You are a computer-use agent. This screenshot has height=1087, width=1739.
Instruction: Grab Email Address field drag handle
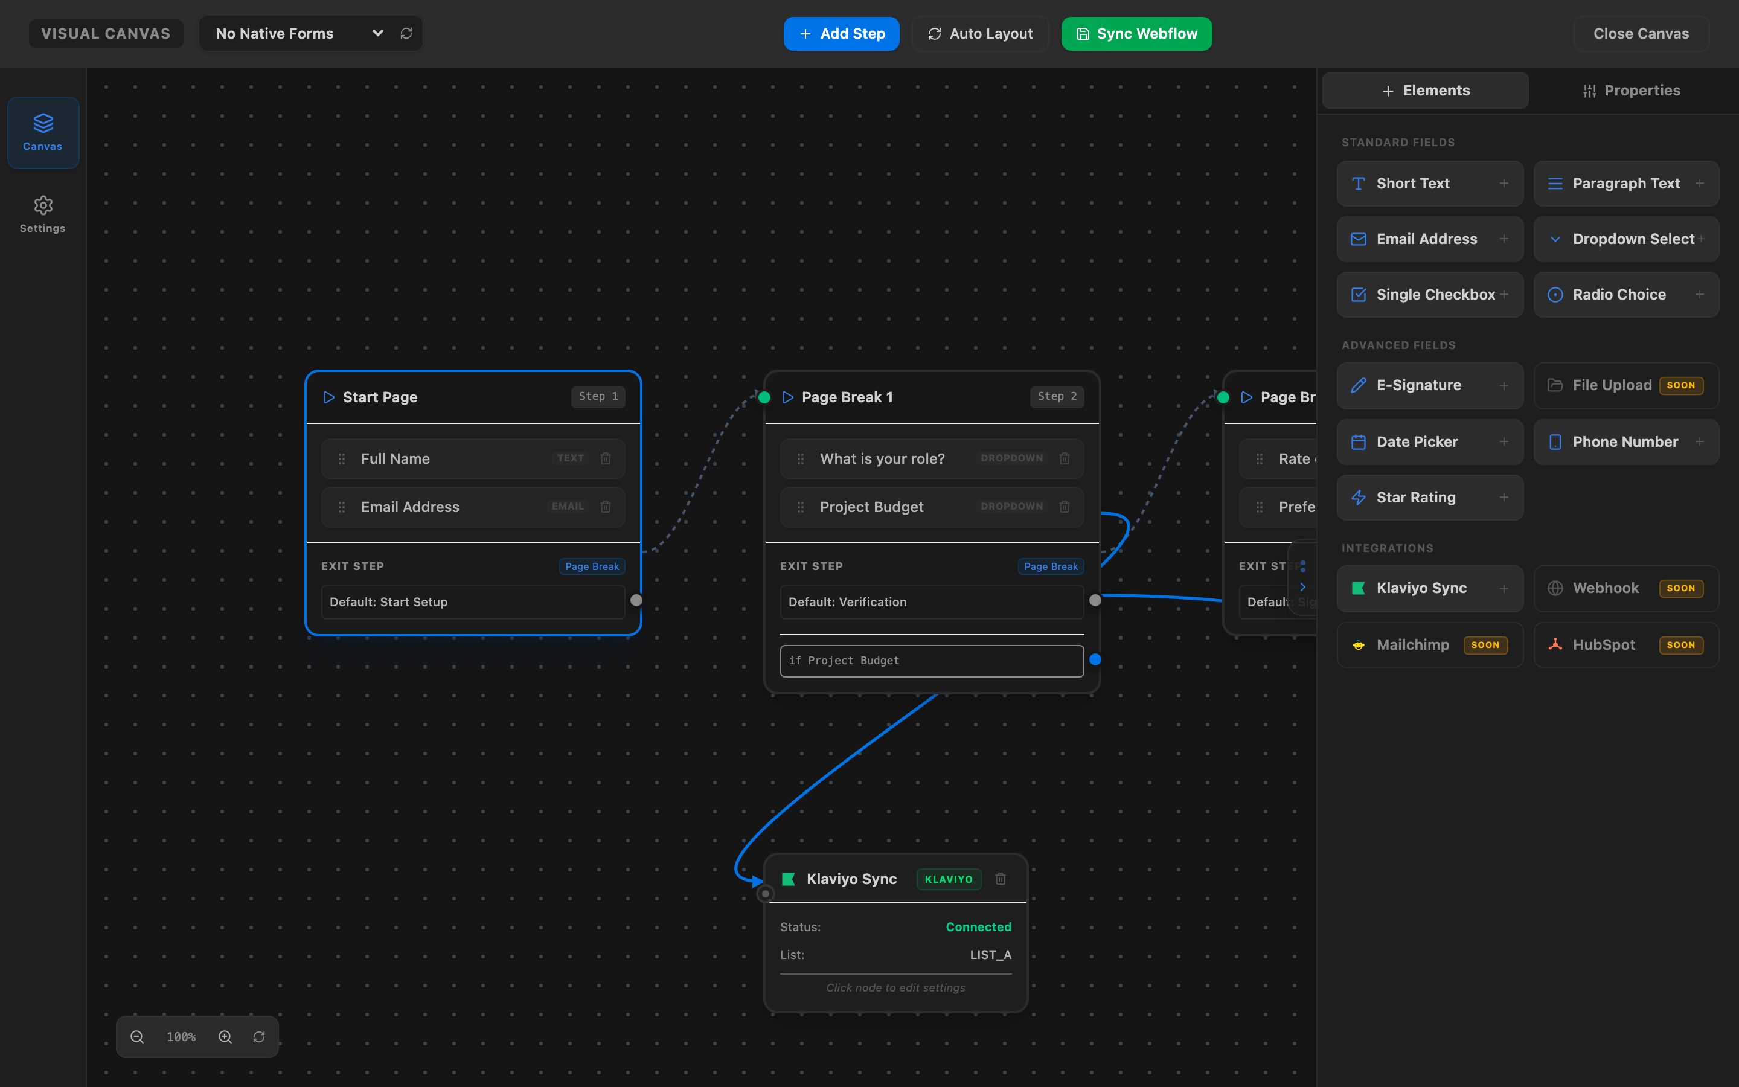click(x=342, y=507)
